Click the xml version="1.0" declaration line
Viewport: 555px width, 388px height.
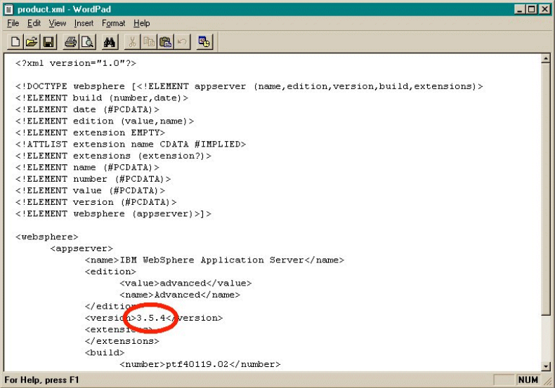[x=76, y=63]
